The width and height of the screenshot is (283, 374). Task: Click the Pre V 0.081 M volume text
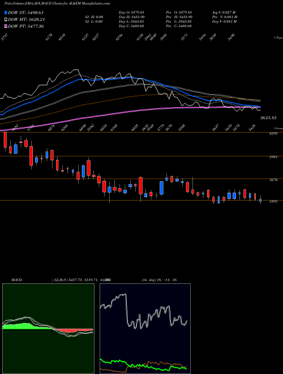tap(225, 17)
